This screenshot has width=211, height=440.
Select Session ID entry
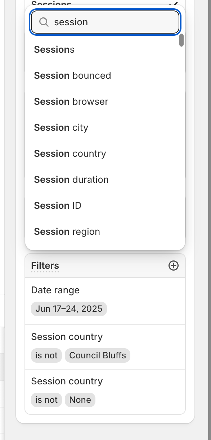click(x=105, y=206)
